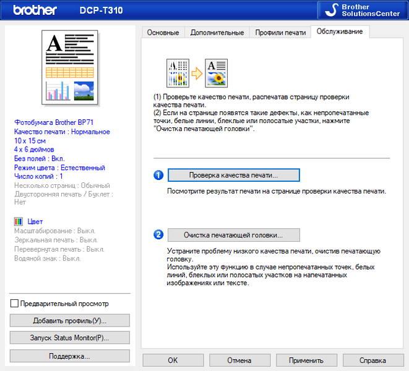Click Добавить профиль(У) button
This screenshot has width=409, height=371.
[70, 320]
